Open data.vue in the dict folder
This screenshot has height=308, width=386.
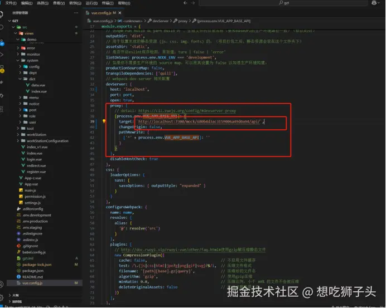38,85
